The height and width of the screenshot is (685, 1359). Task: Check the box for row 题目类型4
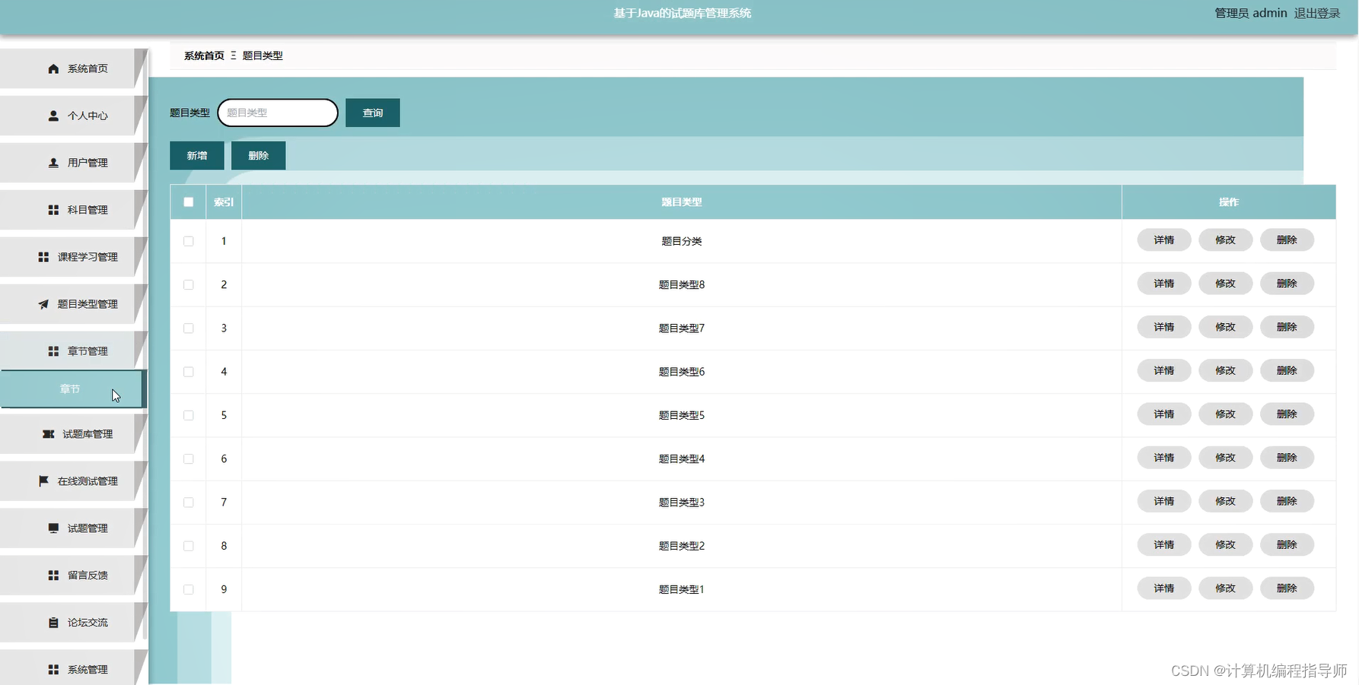coord(189,458)
